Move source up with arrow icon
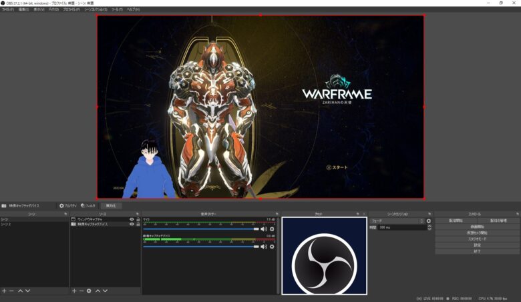521x302 pixels. 98,291
